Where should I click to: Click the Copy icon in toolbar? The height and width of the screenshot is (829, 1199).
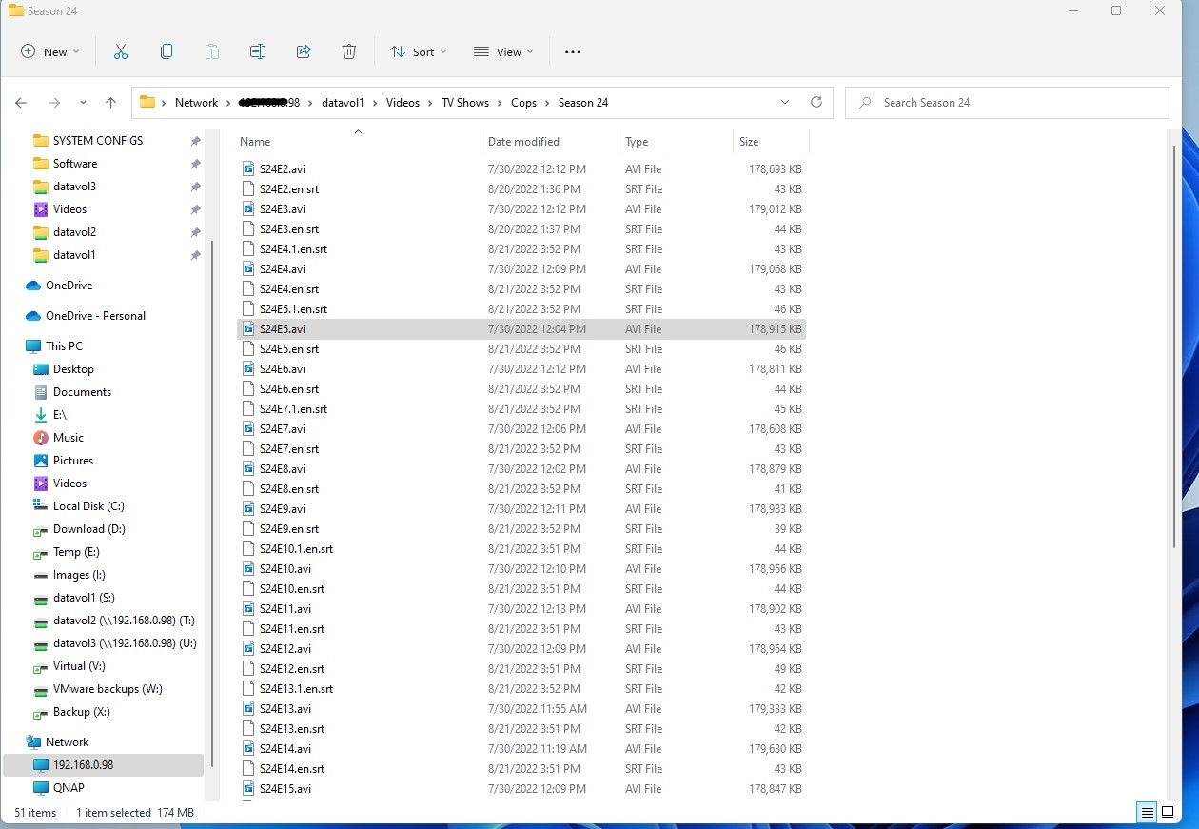coord(167,52)
